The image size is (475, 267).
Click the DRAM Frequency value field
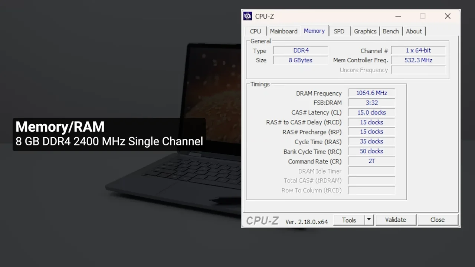[371, 93]
